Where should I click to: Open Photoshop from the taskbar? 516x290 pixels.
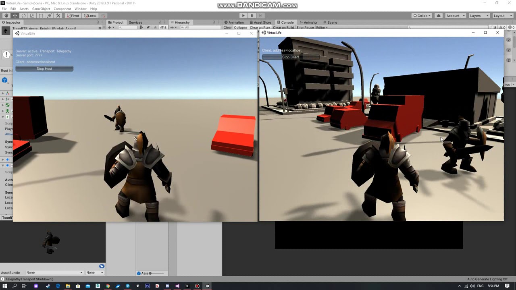[x=148, y=286]
